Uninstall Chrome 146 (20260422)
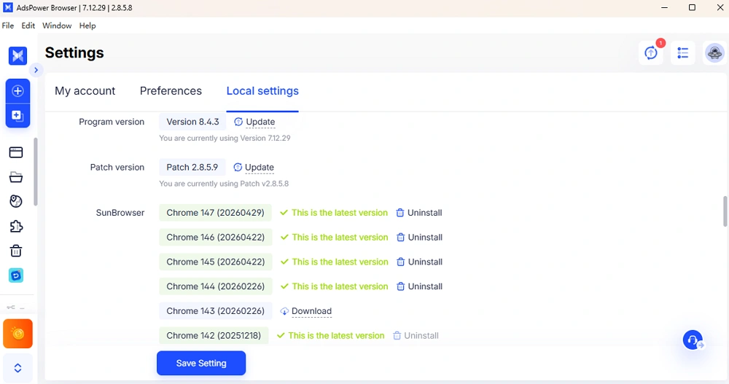 (419, 238)
